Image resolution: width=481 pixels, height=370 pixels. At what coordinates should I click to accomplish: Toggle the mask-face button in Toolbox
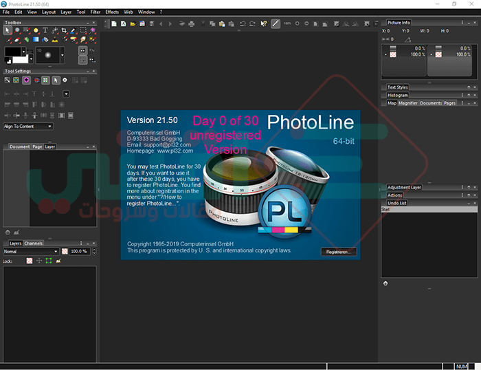[x=83, y=51]
